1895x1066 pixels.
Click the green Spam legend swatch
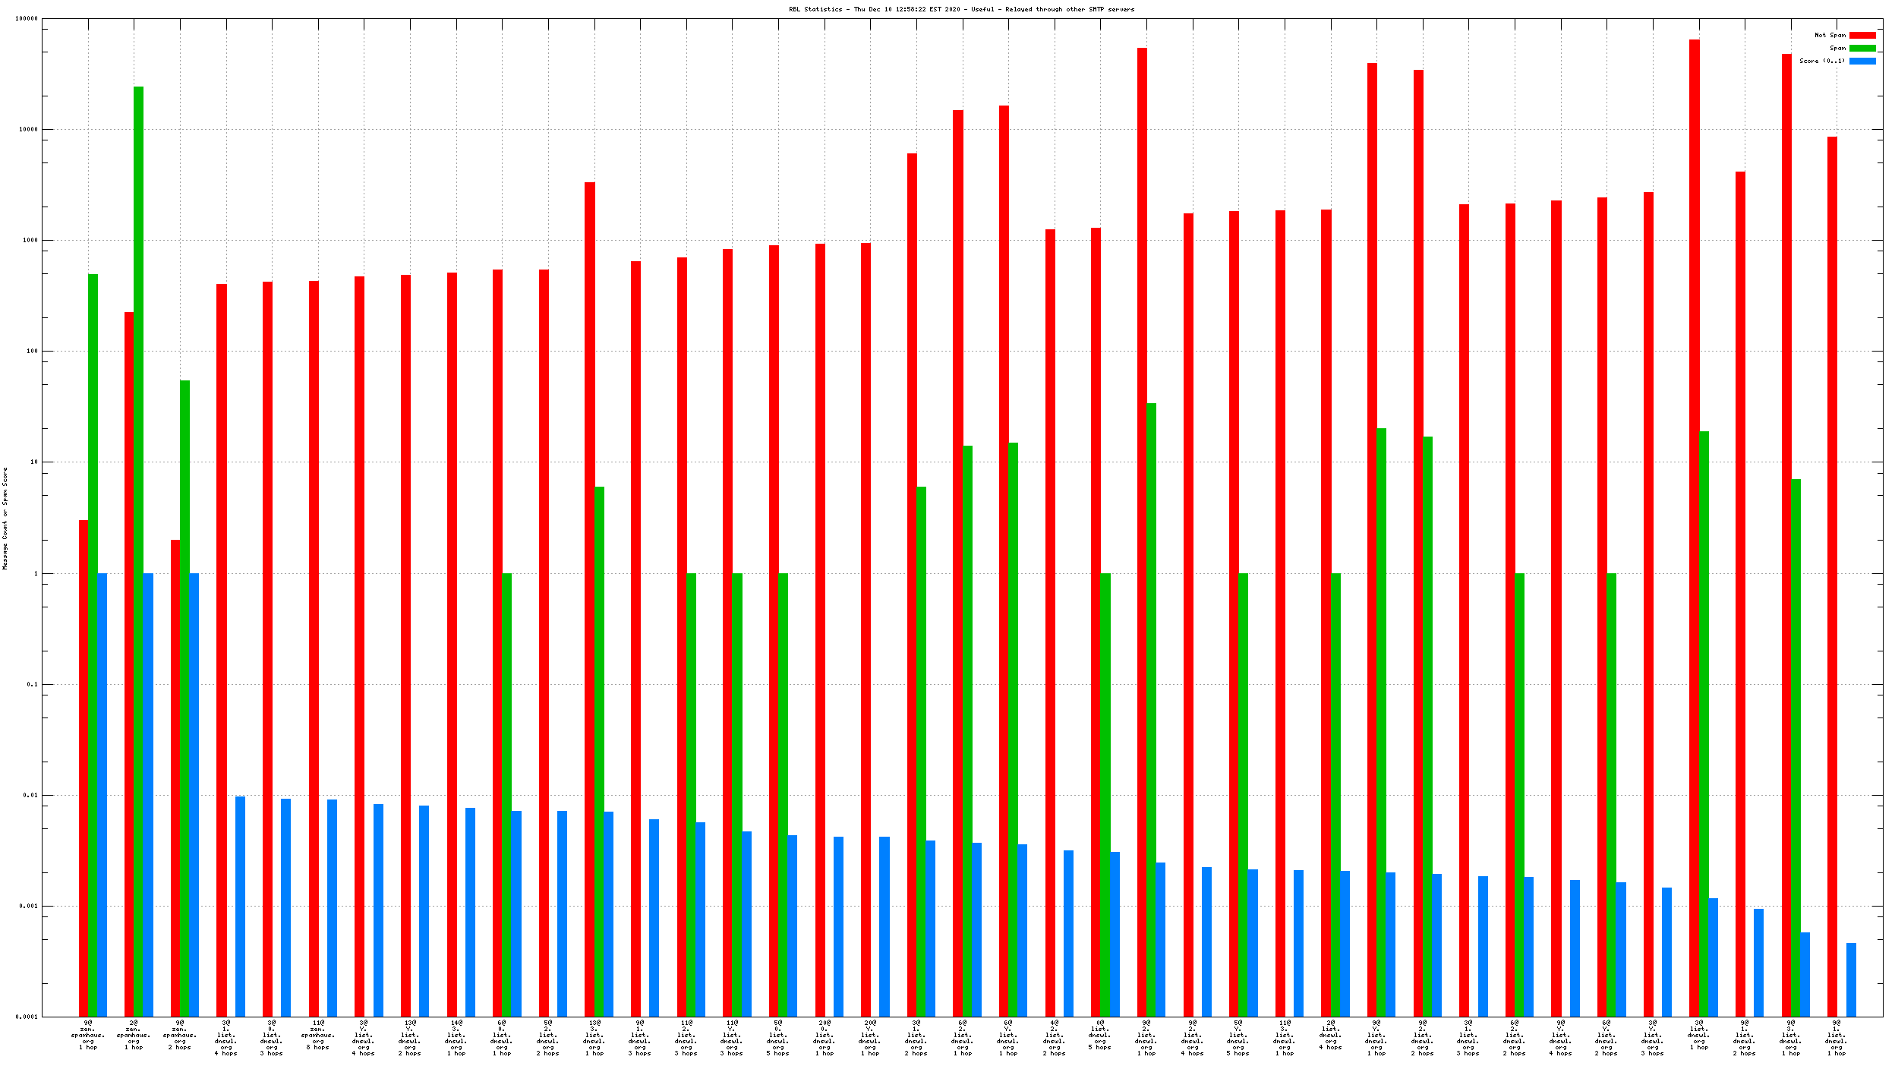coord(1862,48)
